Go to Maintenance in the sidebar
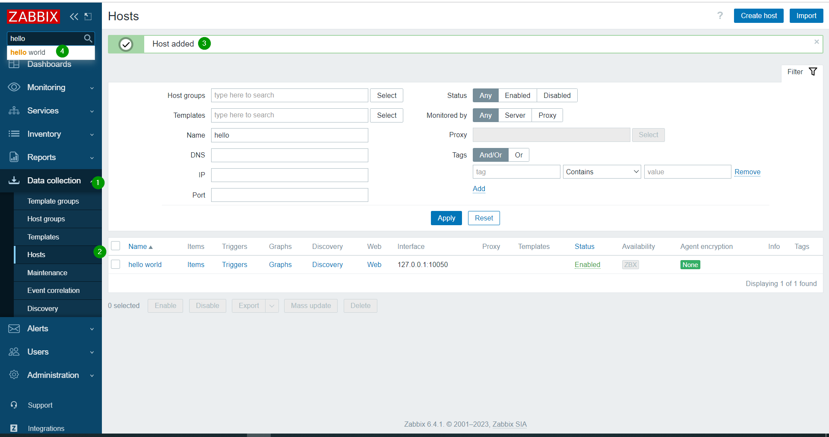Screen dimensions: 829x437 pyautogui.click(x=47, y=273)
